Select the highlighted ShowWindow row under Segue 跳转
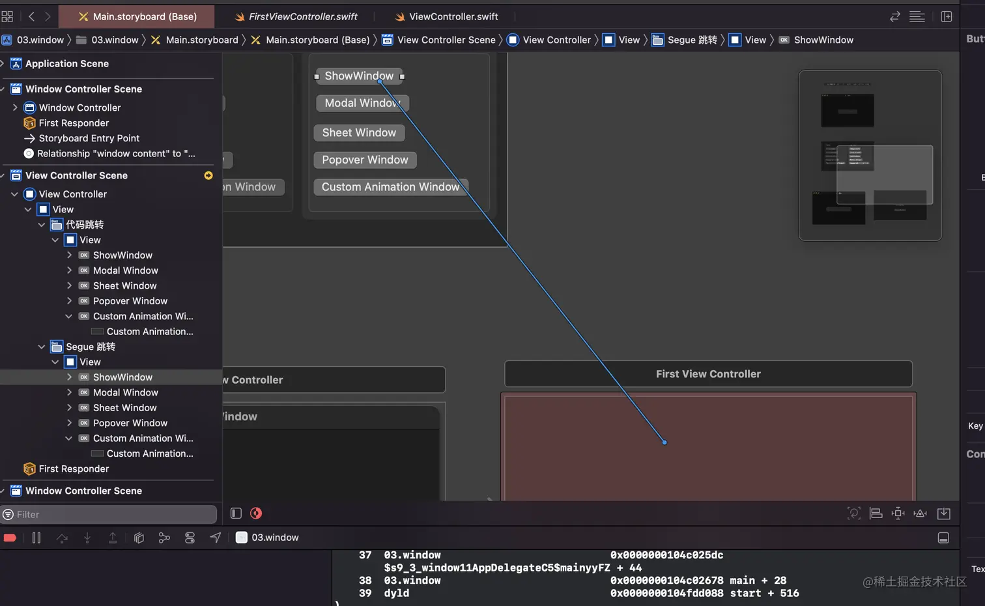This screenshot has height=606, width=985. coord(111,377)
